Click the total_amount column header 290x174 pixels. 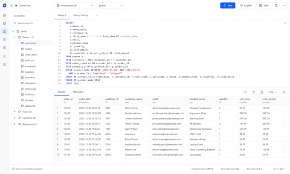pos(272,100)
